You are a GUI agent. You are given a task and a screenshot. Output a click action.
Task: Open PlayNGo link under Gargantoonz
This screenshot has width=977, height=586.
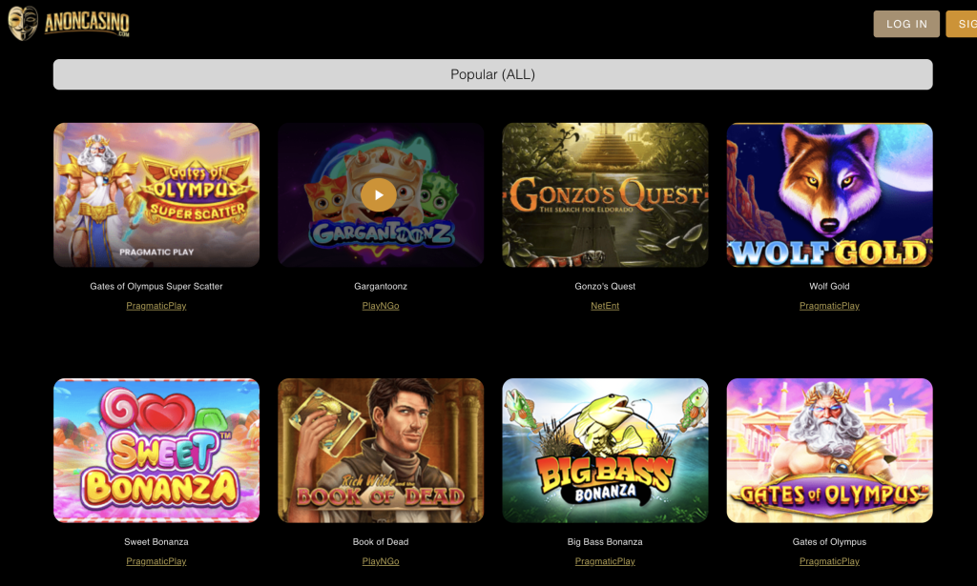(x=381, y=306)
